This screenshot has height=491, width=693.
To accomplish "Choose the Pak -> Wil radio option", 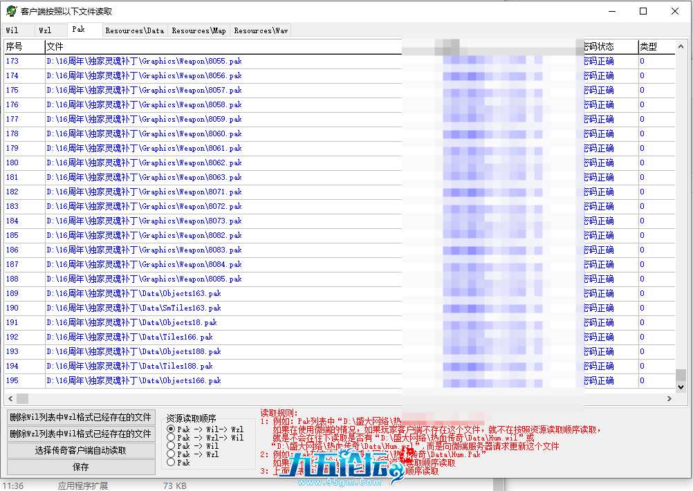I will [x=192, y=446].
